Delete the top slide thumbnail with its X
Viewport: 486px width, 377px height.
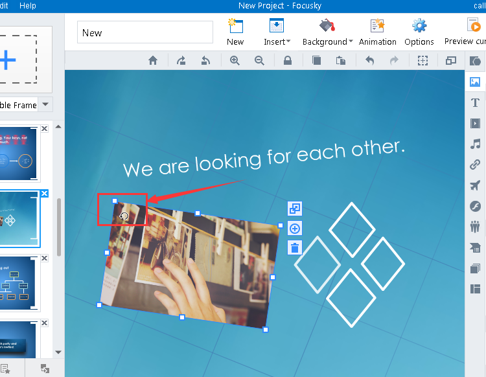[45, 128]
